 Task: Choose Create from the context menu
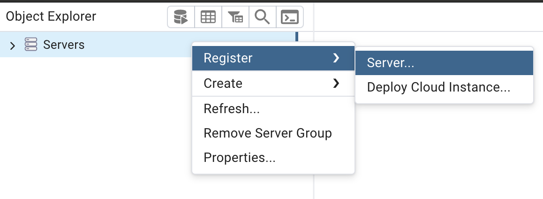pyautogui.click(x=223, y=84)
